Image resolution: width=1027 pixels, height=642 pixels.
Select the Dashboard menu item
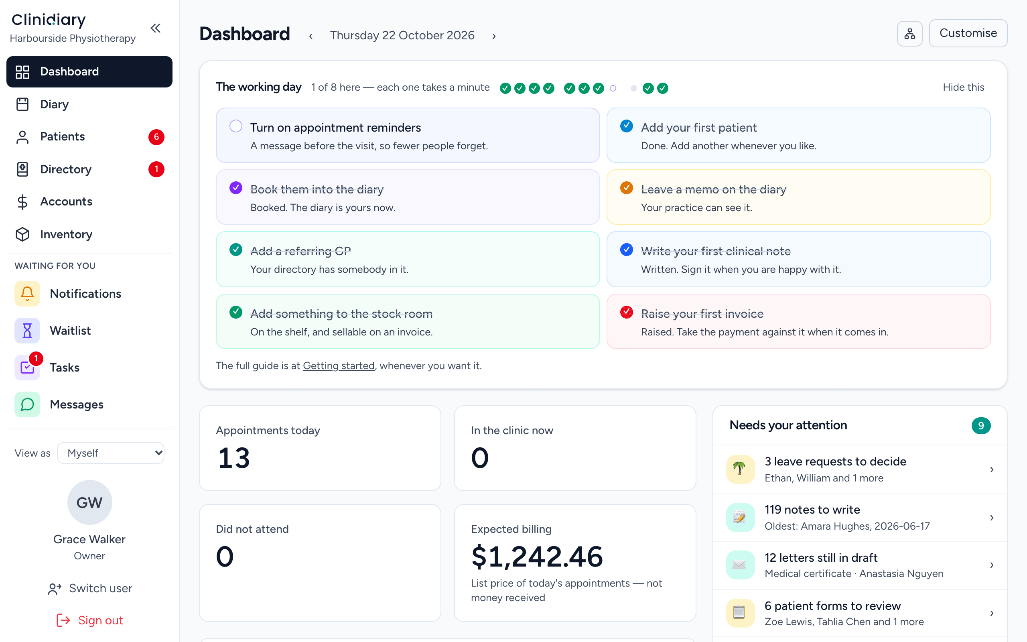[89, 72]
